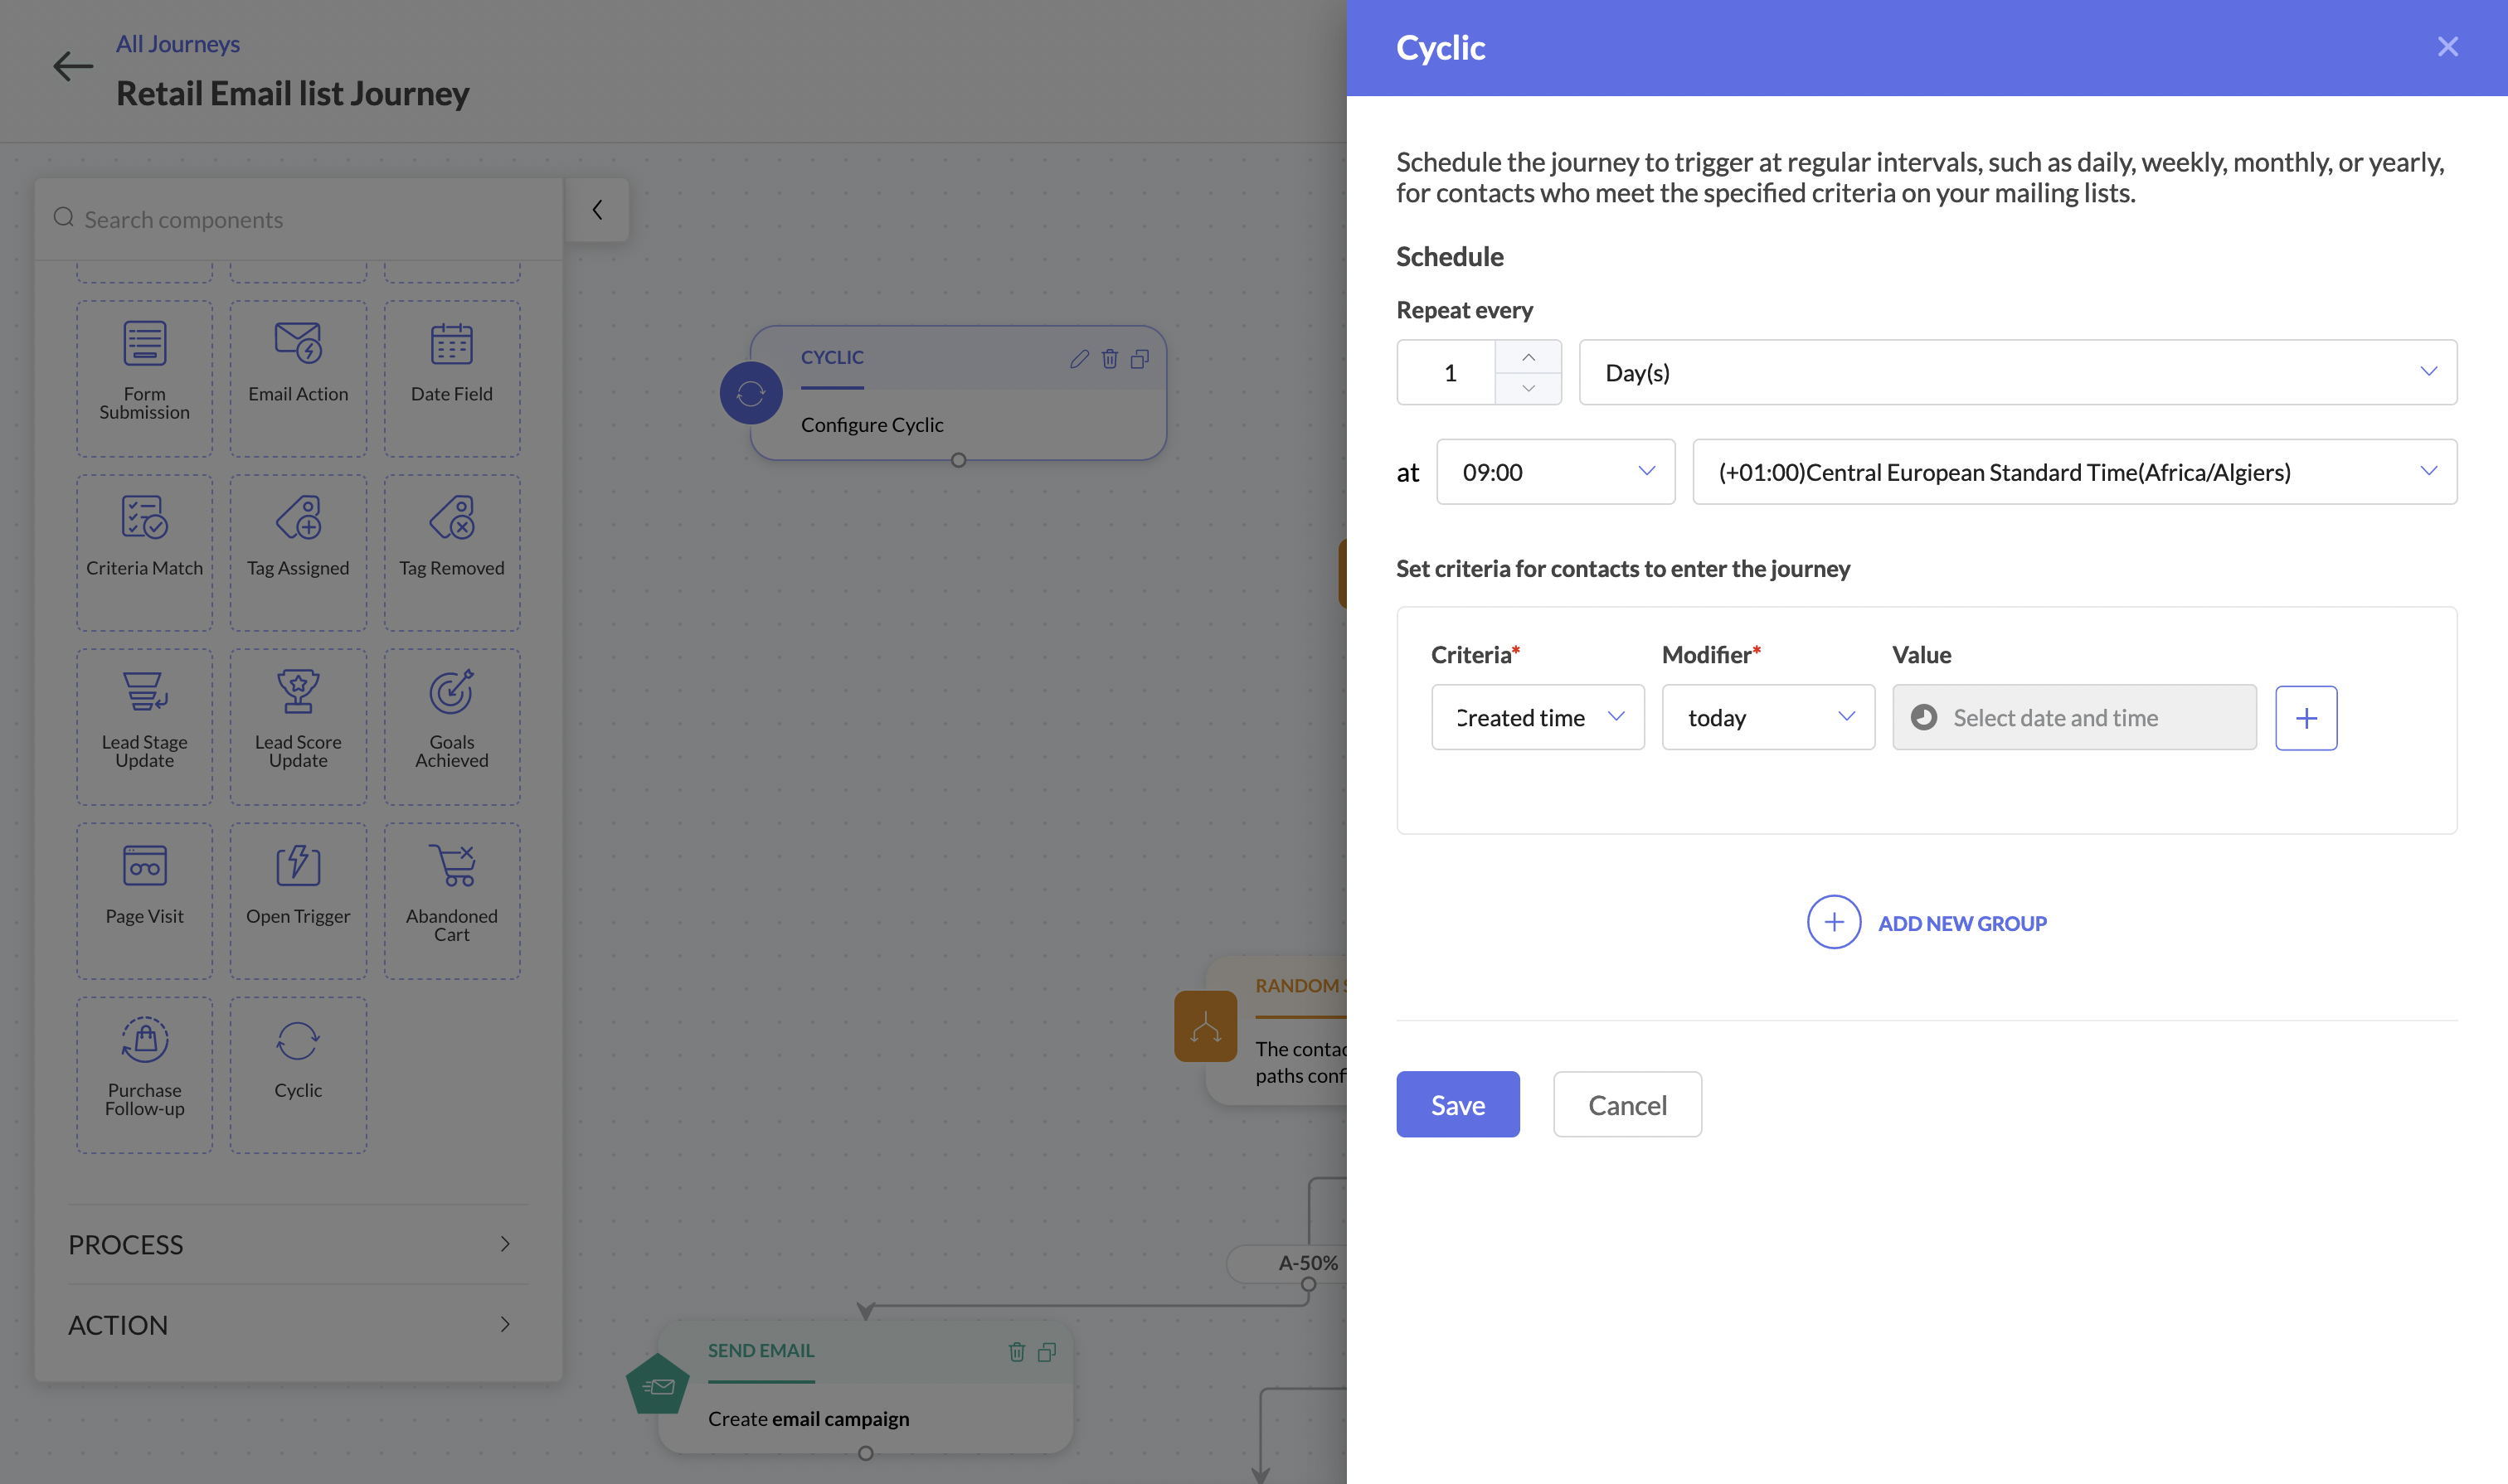Click the edit pencil on Cyclic node
The image size is (2508, 1484).
[1078, 359]
